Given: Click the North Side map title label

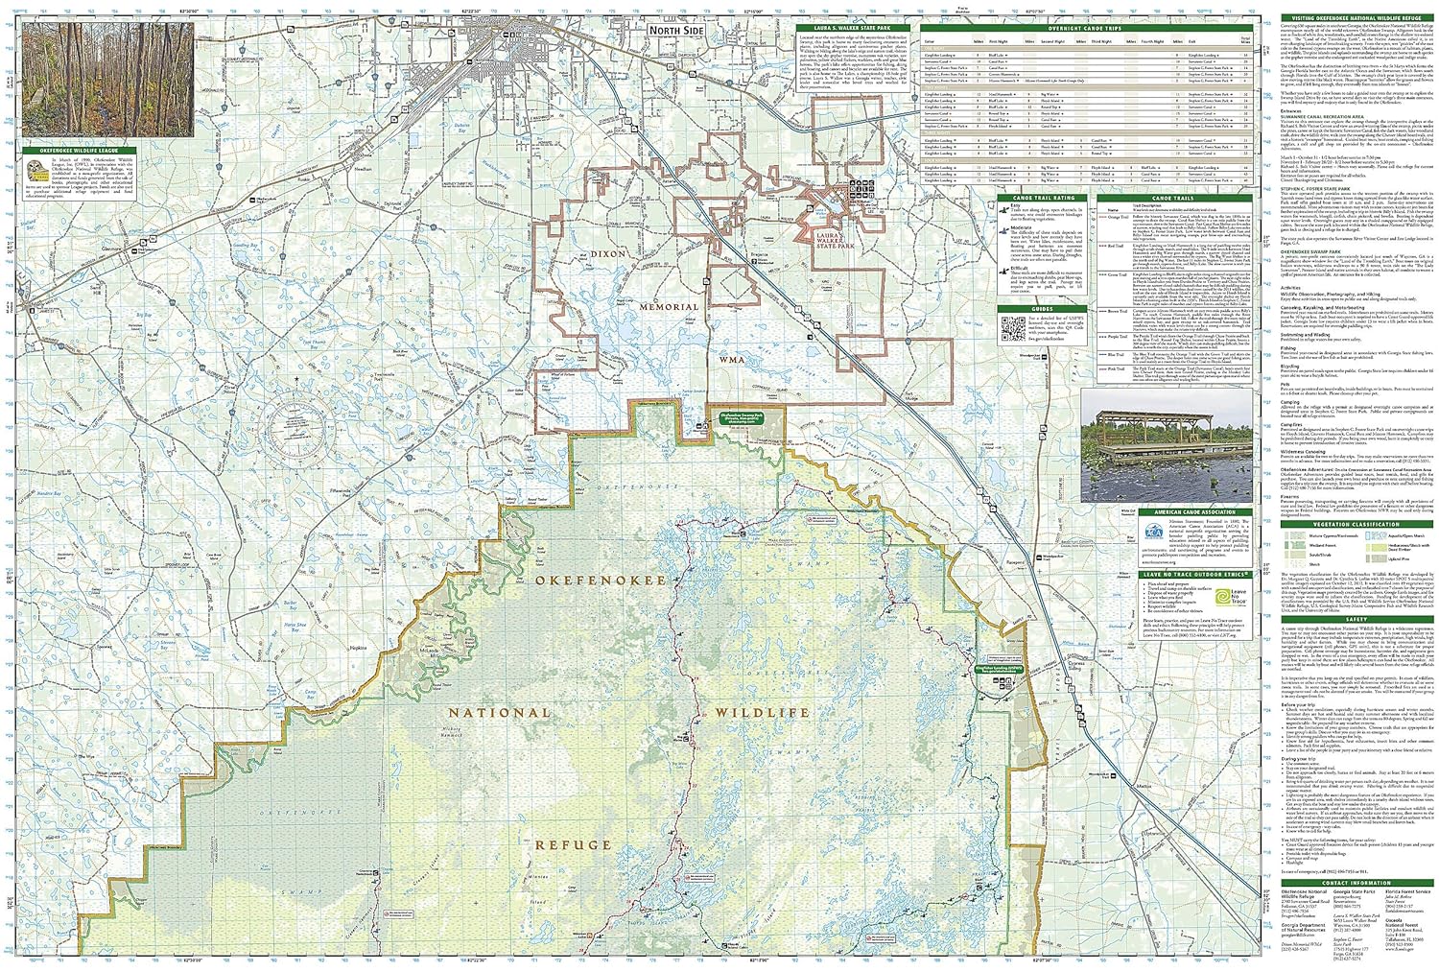Looking at the screenshot, I should click(670, 32).
